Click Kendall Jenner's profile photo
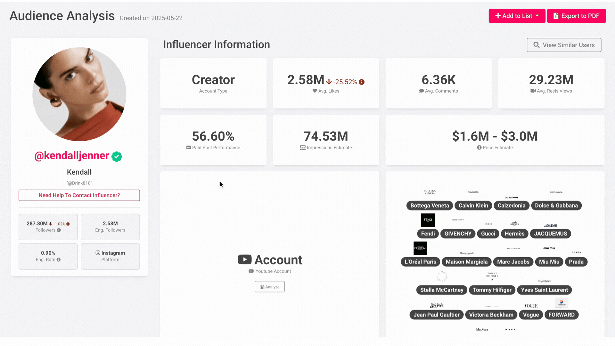This screenshot has height=346, width=615. pyautogui.click(x=79, y=94)
